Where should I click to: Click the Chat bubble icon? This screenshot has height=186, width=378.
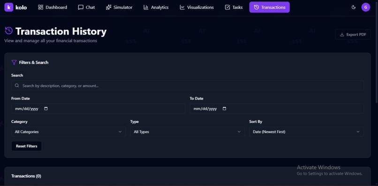point(81,7)
